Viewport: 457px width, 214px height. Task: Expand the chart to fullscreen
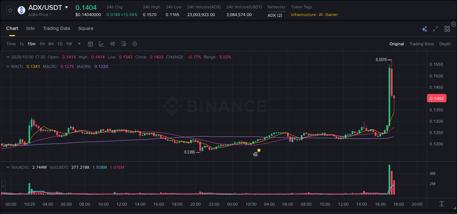pyautogui.click(x=435, y=28)
